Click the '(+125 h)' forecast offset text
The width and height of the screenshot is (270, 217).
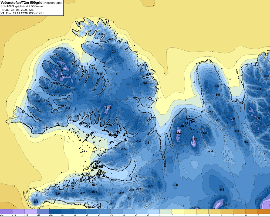[40, 13]
